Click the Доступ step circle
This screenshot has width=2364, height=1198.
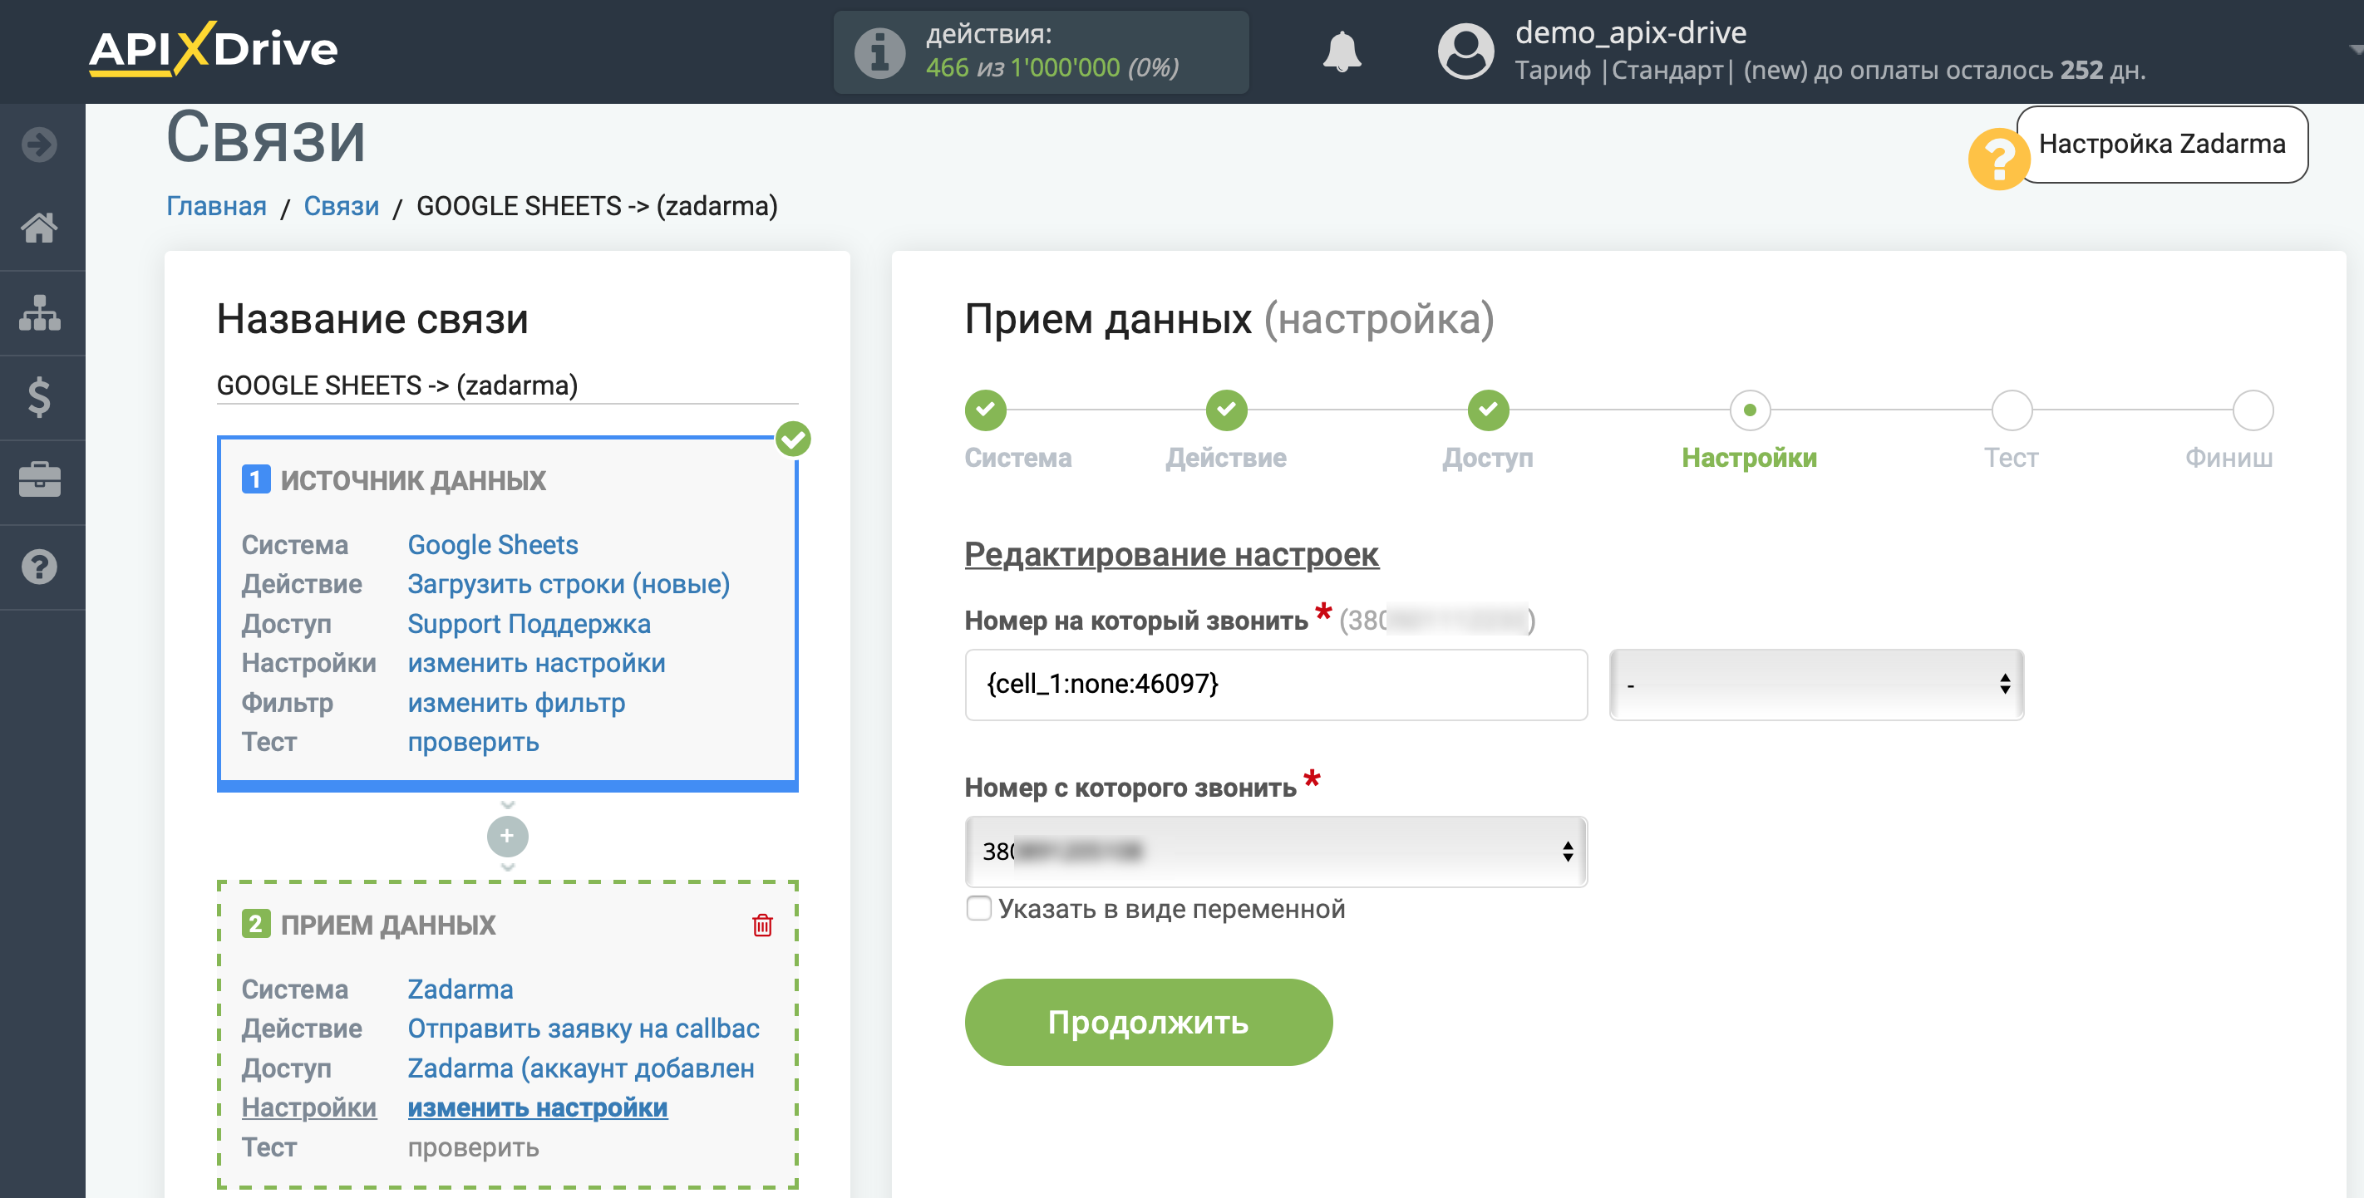1488,410
